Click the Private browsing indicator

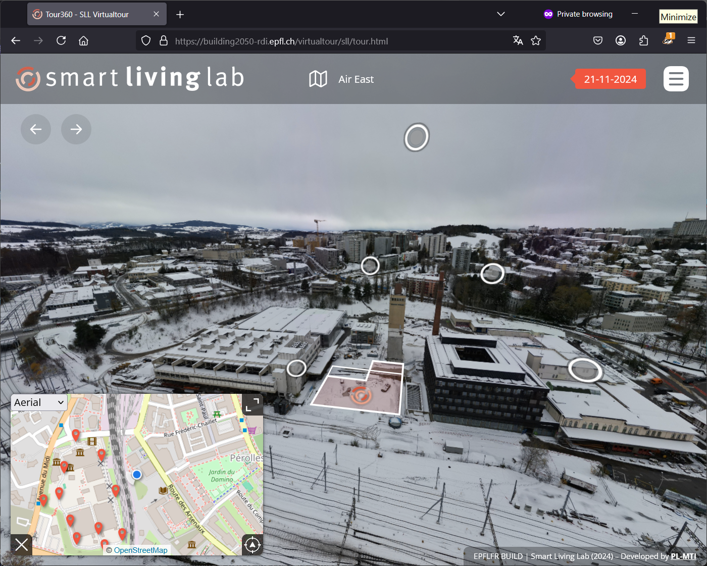[x=578, y=14]
